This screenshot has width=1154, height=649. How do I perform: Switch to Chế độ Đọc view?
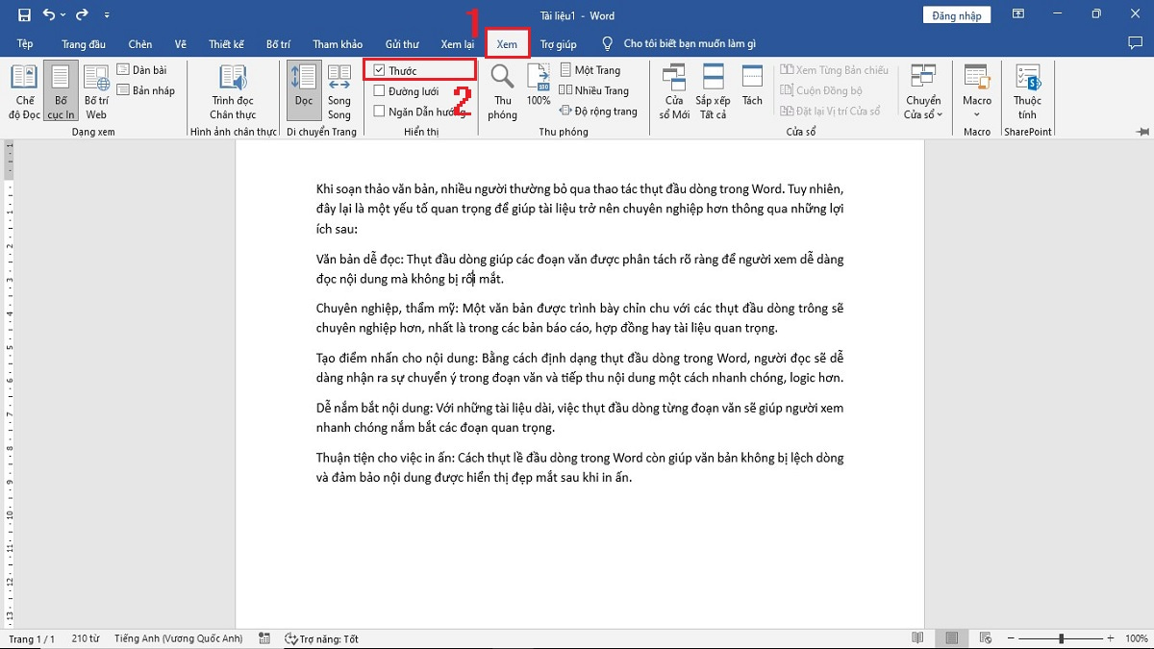(x=25, y=92)
